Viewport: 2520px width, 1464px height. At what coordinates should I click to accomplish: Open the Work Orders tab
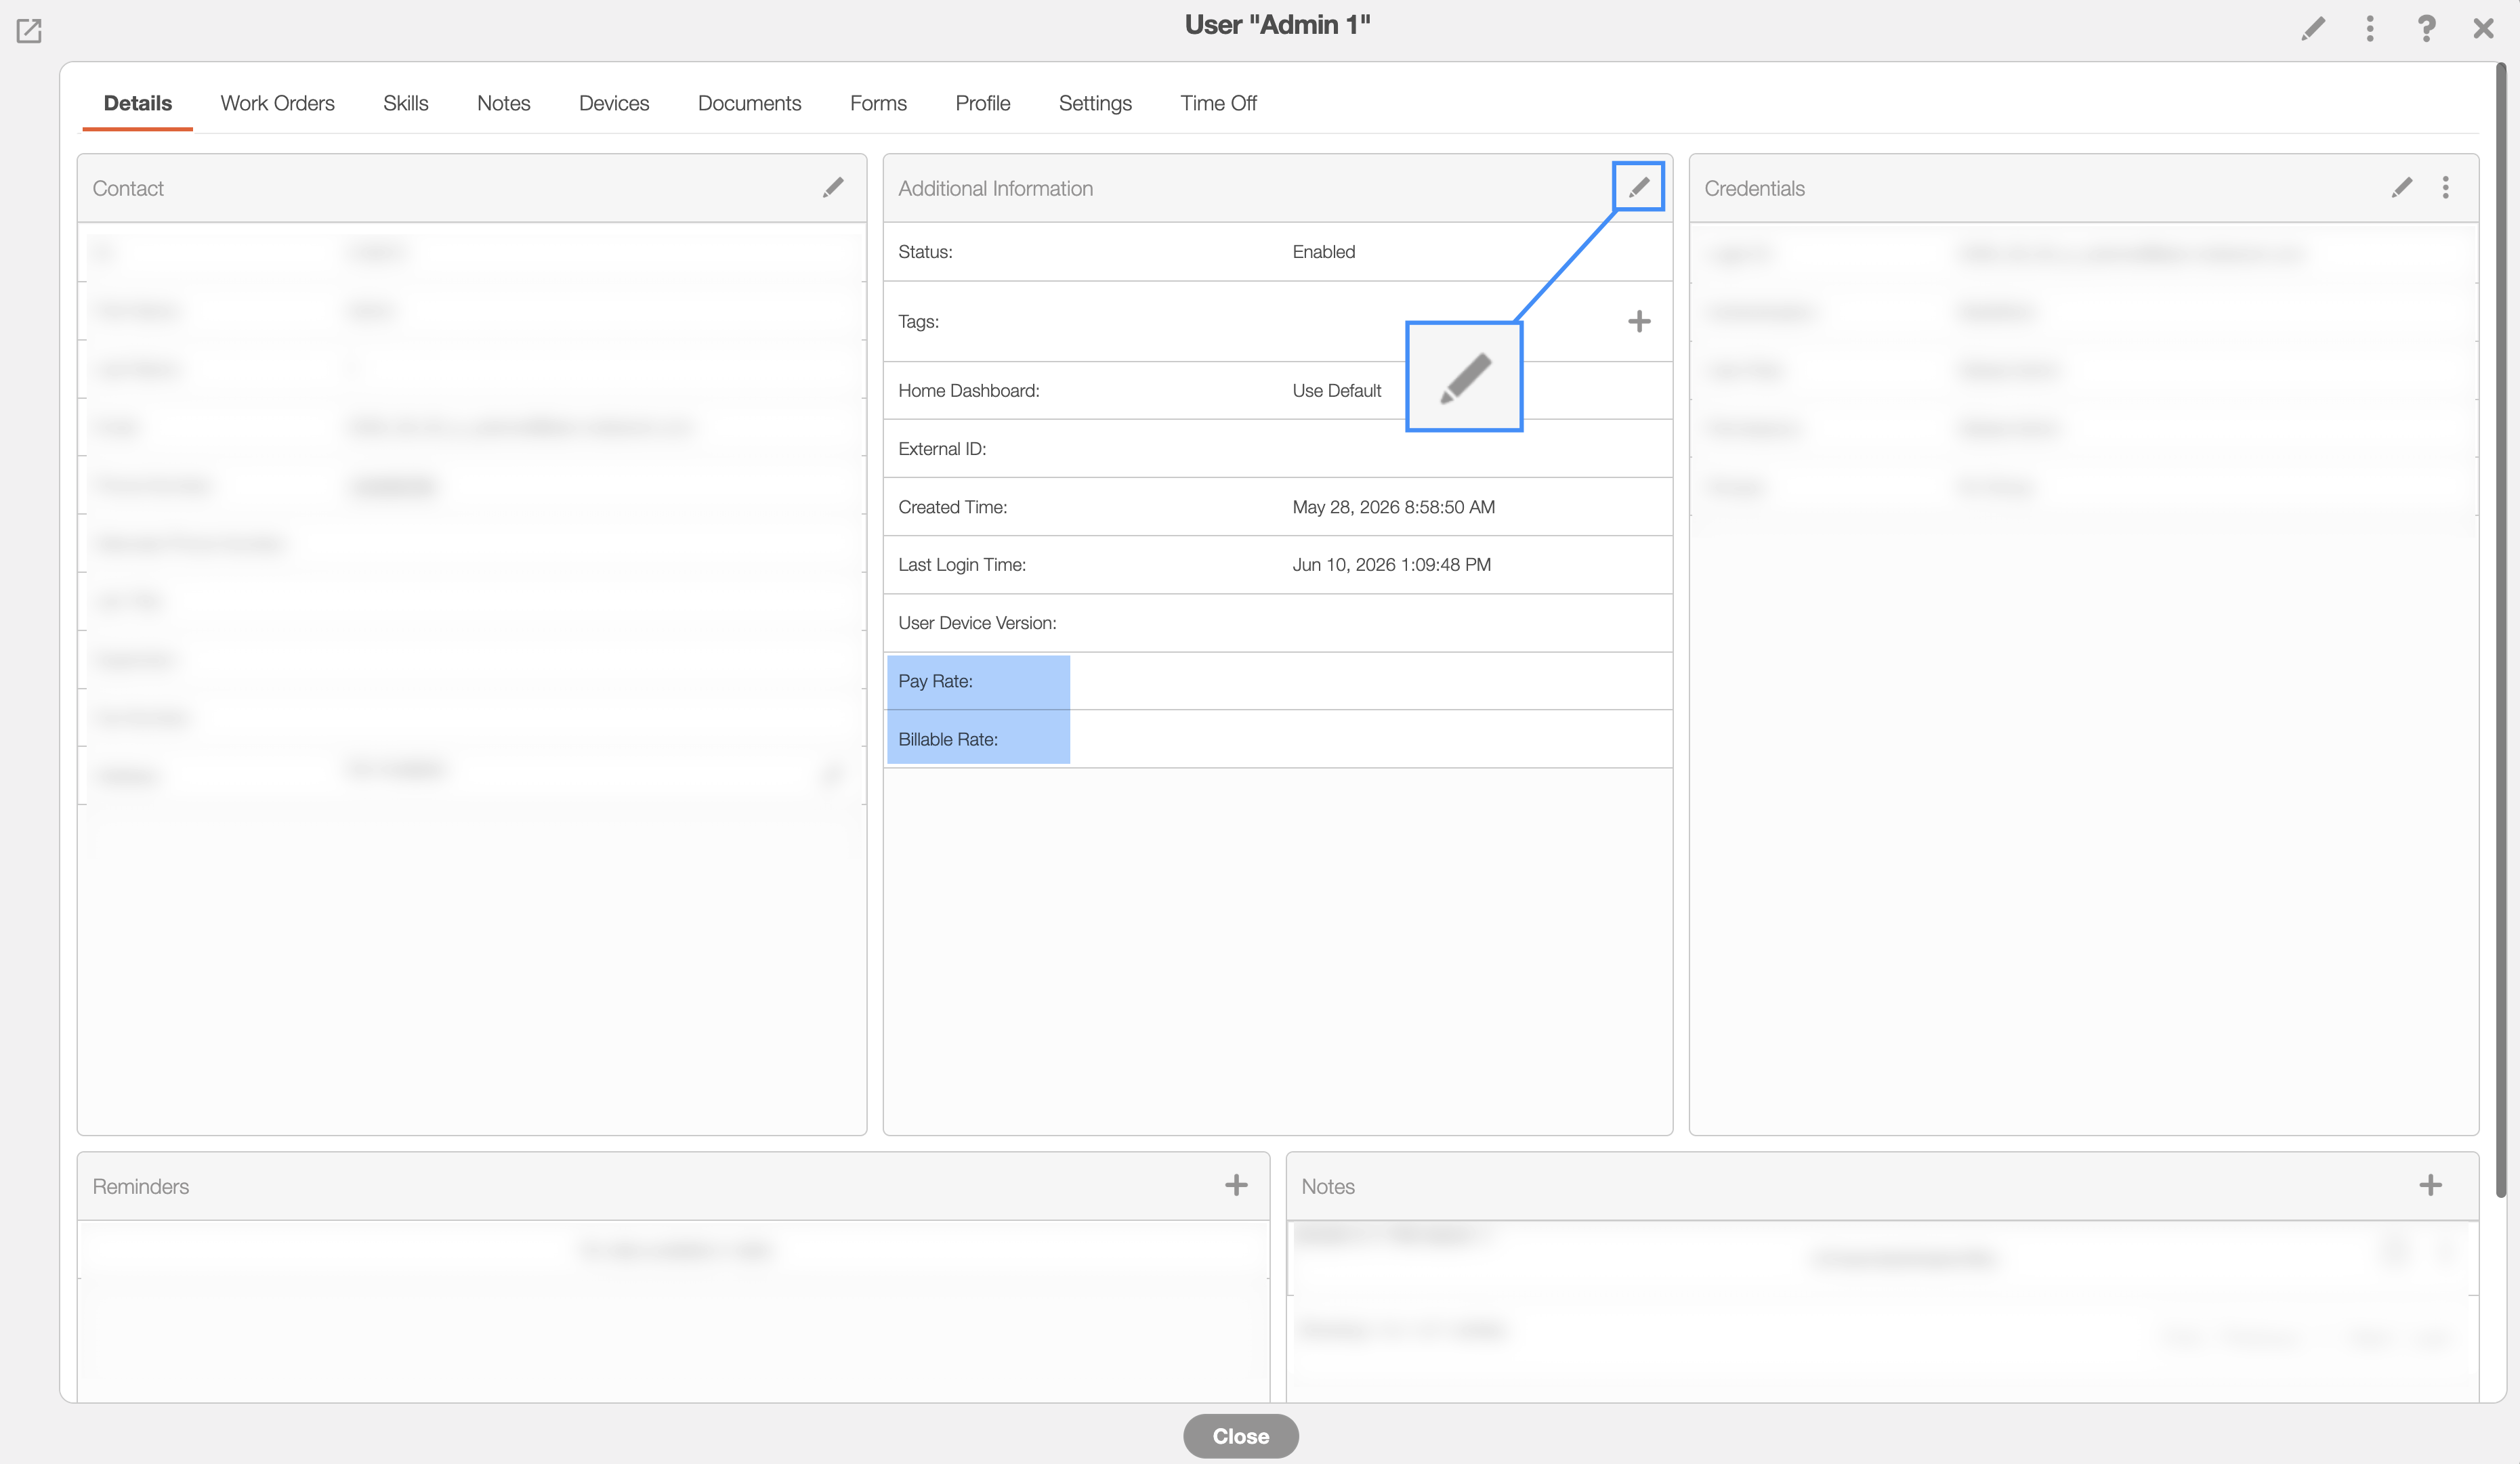(278, 103)
